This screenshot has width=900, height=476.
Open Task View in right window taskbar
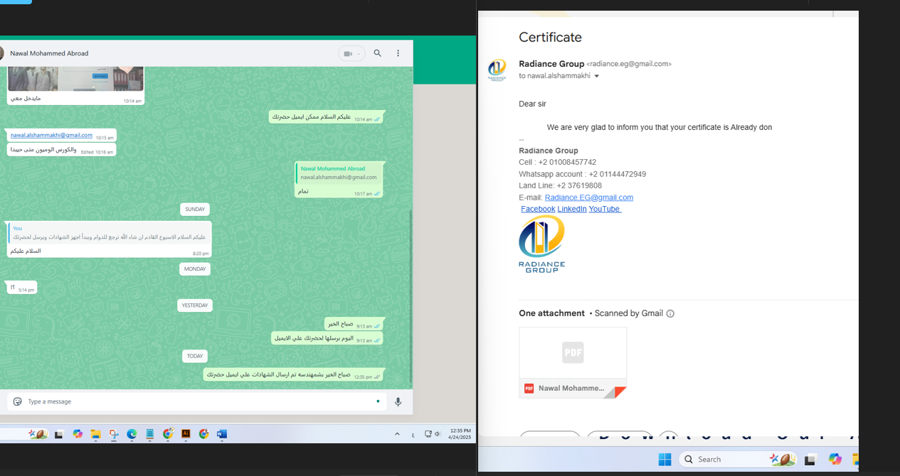810,460
